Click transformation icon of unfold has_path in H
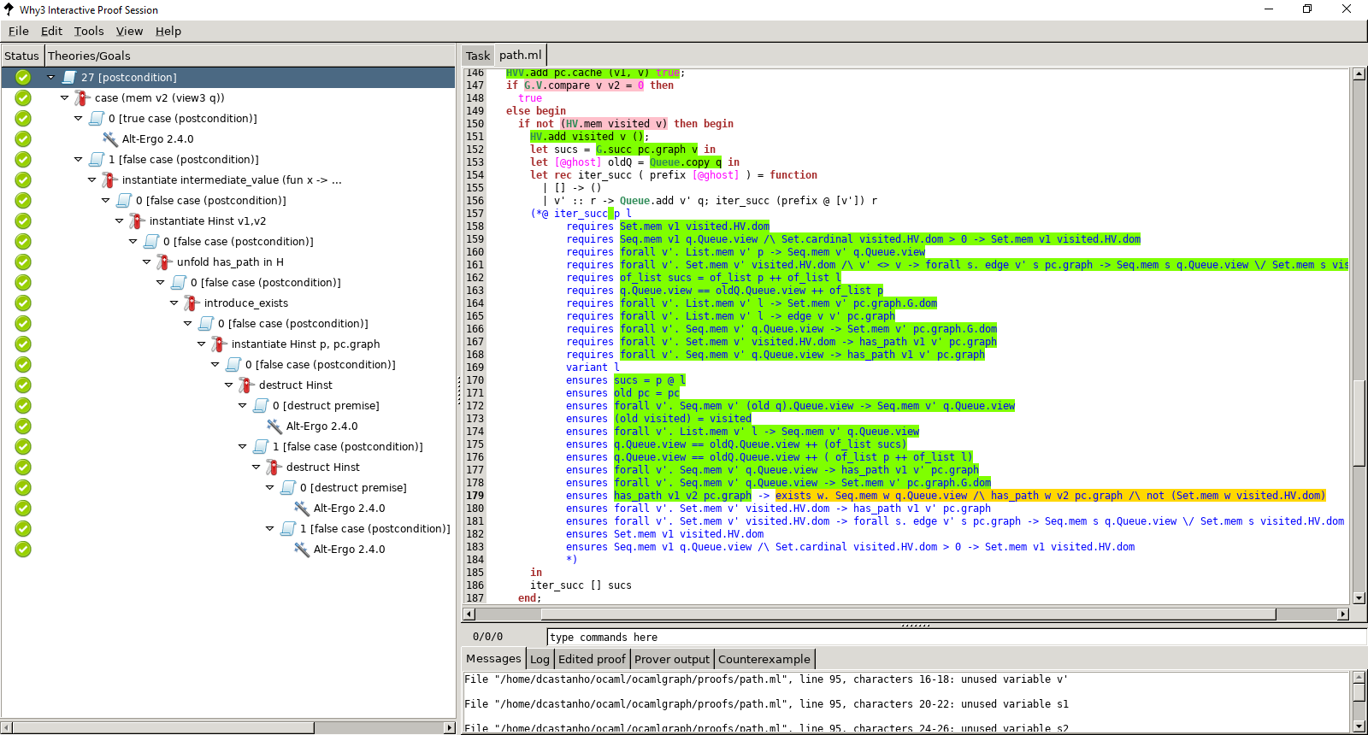 click(x=165, y=262)
